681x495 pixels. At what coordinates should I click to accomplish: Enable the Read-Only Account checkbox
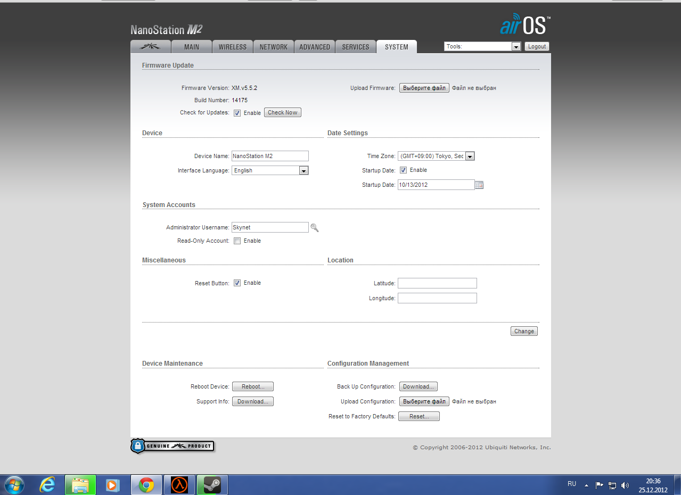point(237,241)
